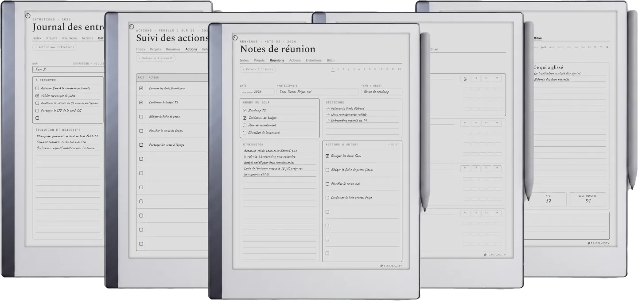Check 'Planifier la revue de design' row
This screenshot has width=638, height=301.
tap(141, 131)
